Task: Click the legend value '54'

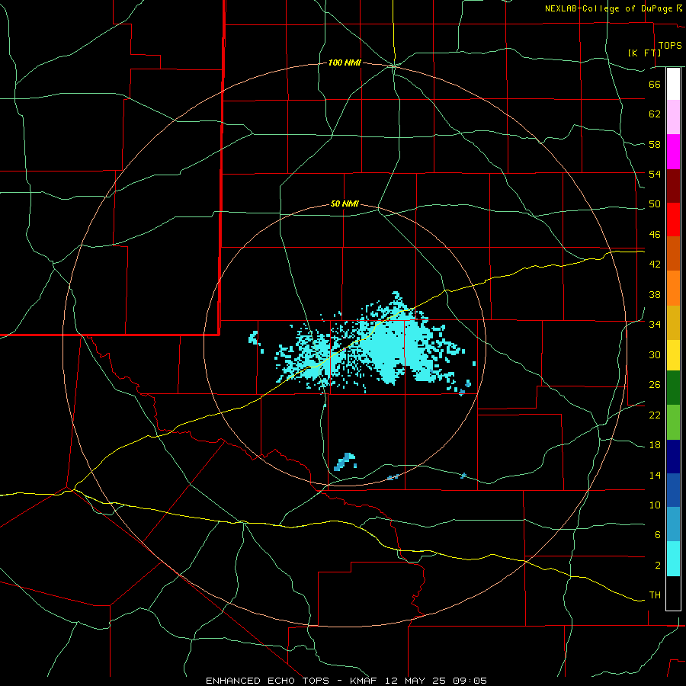Action: tap(655, 174)
